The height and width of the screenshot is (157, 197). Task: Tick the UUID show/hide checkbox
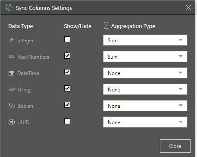(67, 121)
